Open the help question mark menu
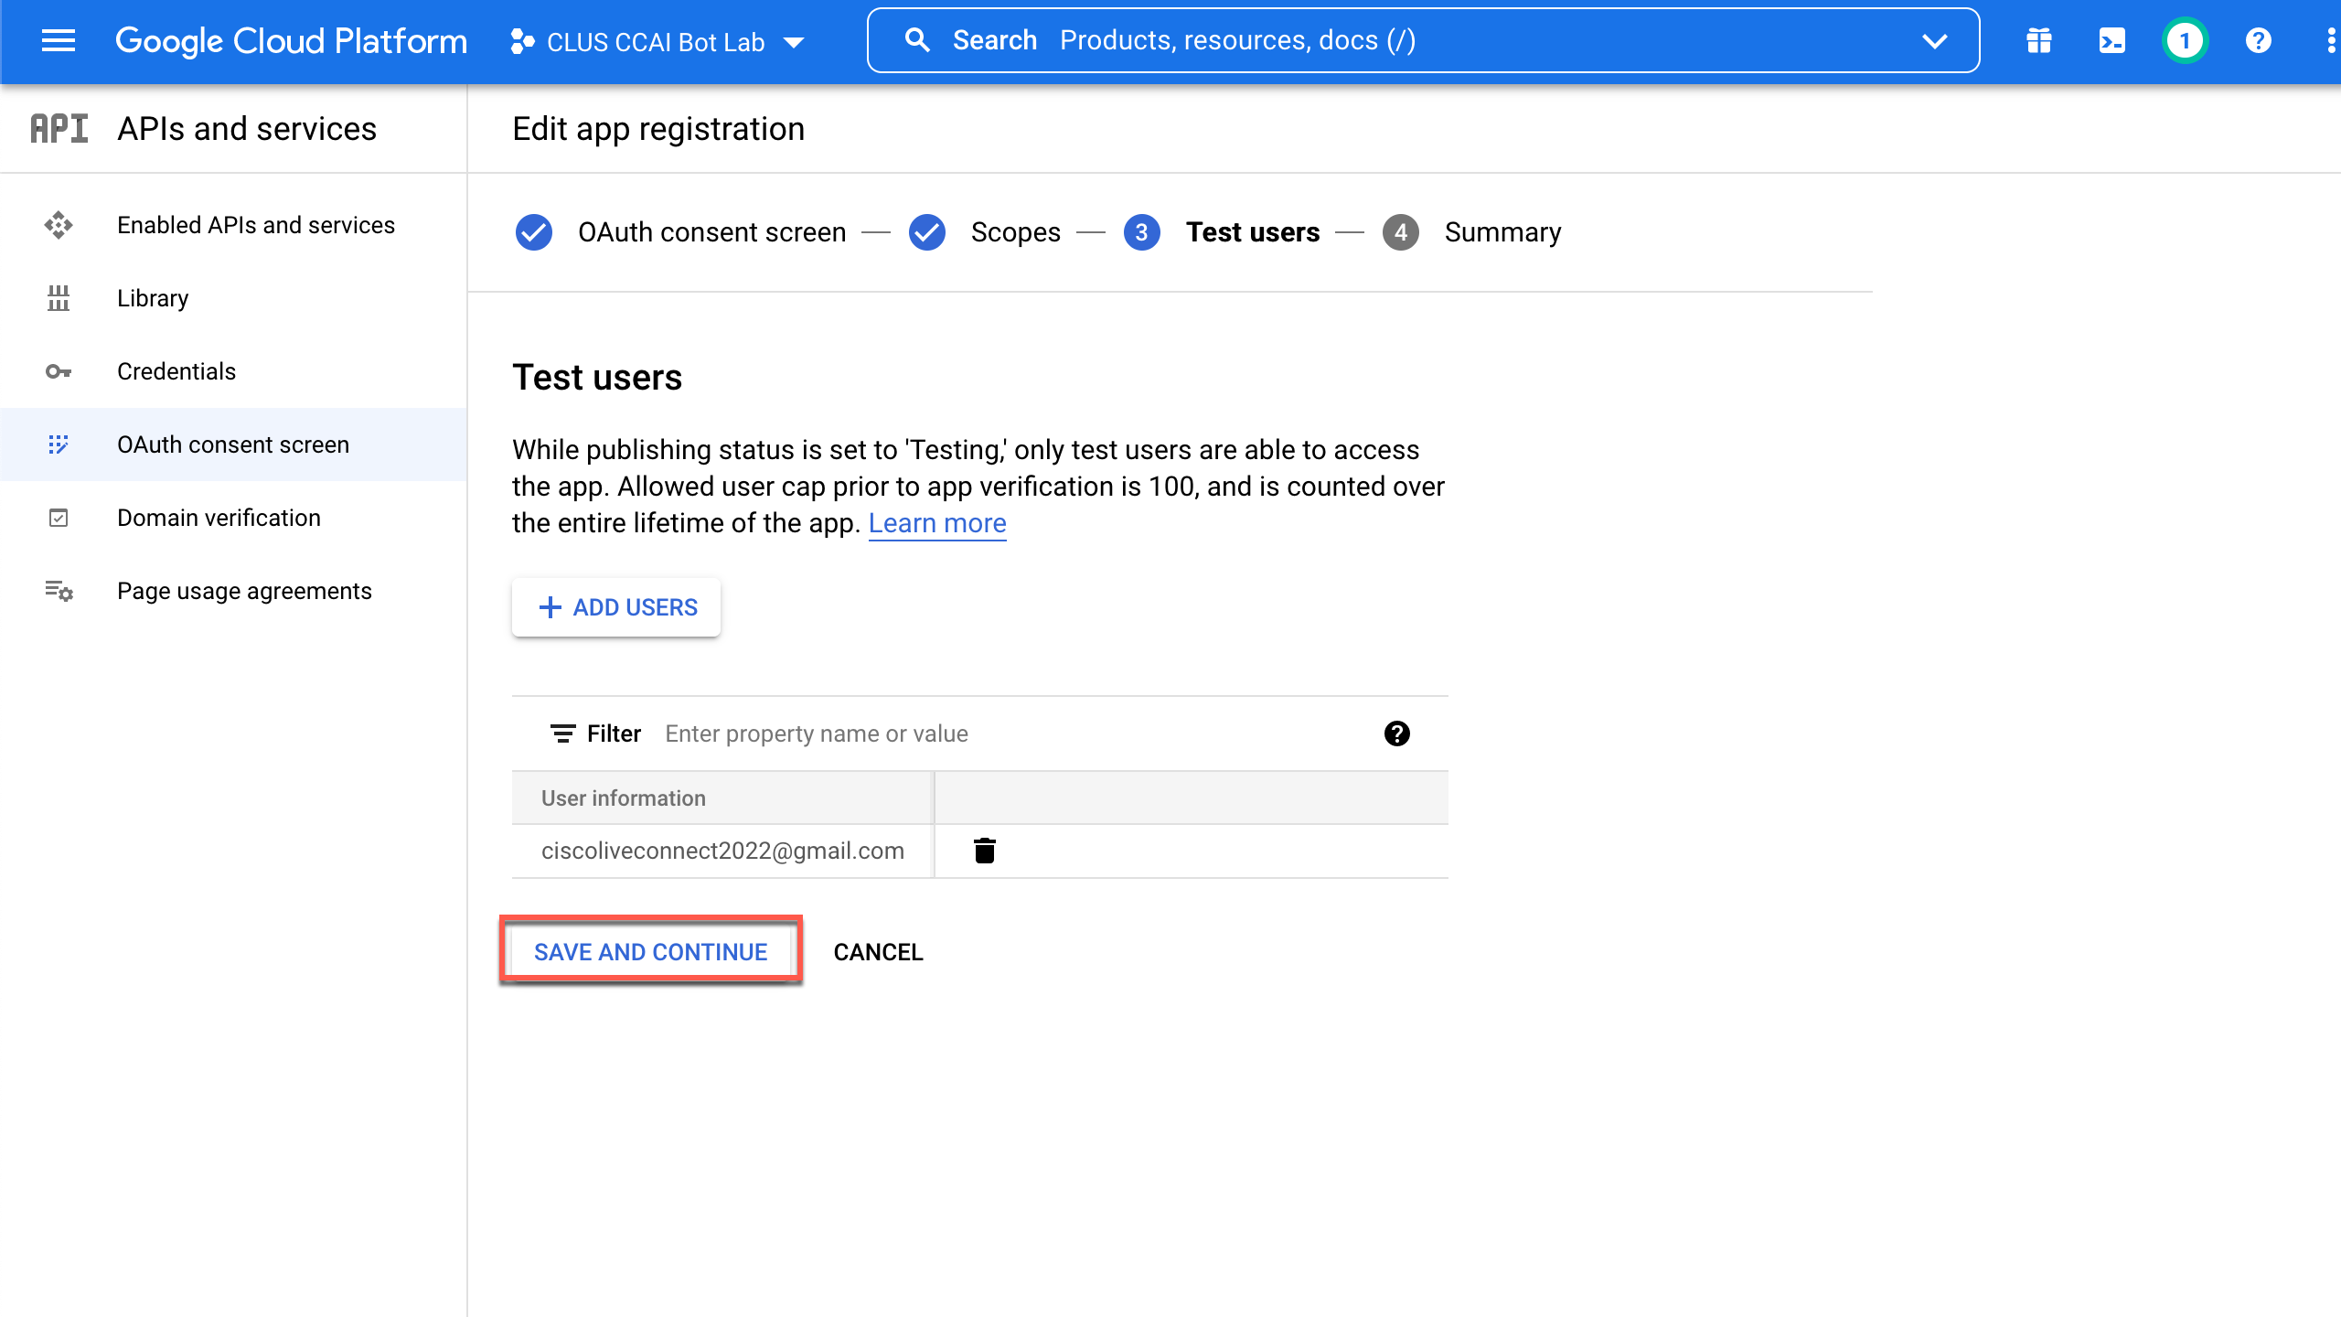 2258,41
